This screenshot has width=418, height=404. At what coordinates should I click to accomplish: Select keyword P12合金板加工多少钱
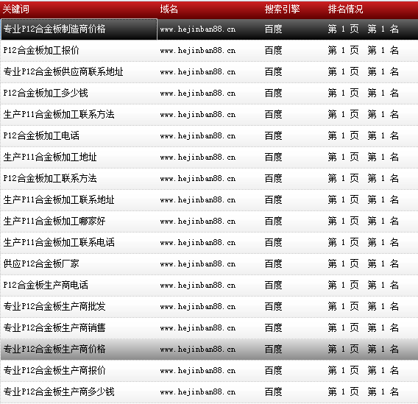[46, 93]
